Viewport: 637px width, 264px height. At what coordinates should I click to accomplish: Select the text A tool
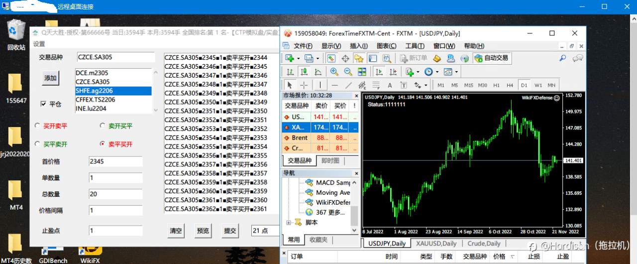point(390,85)
